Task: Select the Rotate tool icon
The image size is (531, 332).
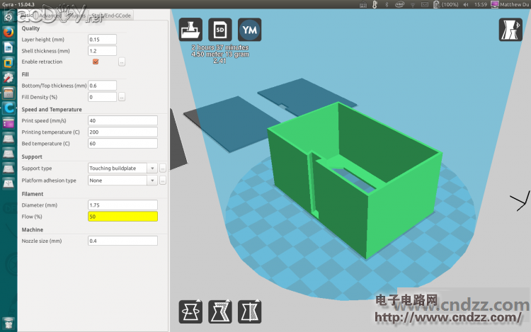Action: [189, 311]
